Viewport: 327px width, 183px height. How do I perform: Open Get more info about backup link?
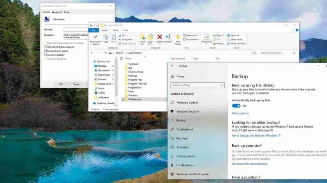[250, 164]
